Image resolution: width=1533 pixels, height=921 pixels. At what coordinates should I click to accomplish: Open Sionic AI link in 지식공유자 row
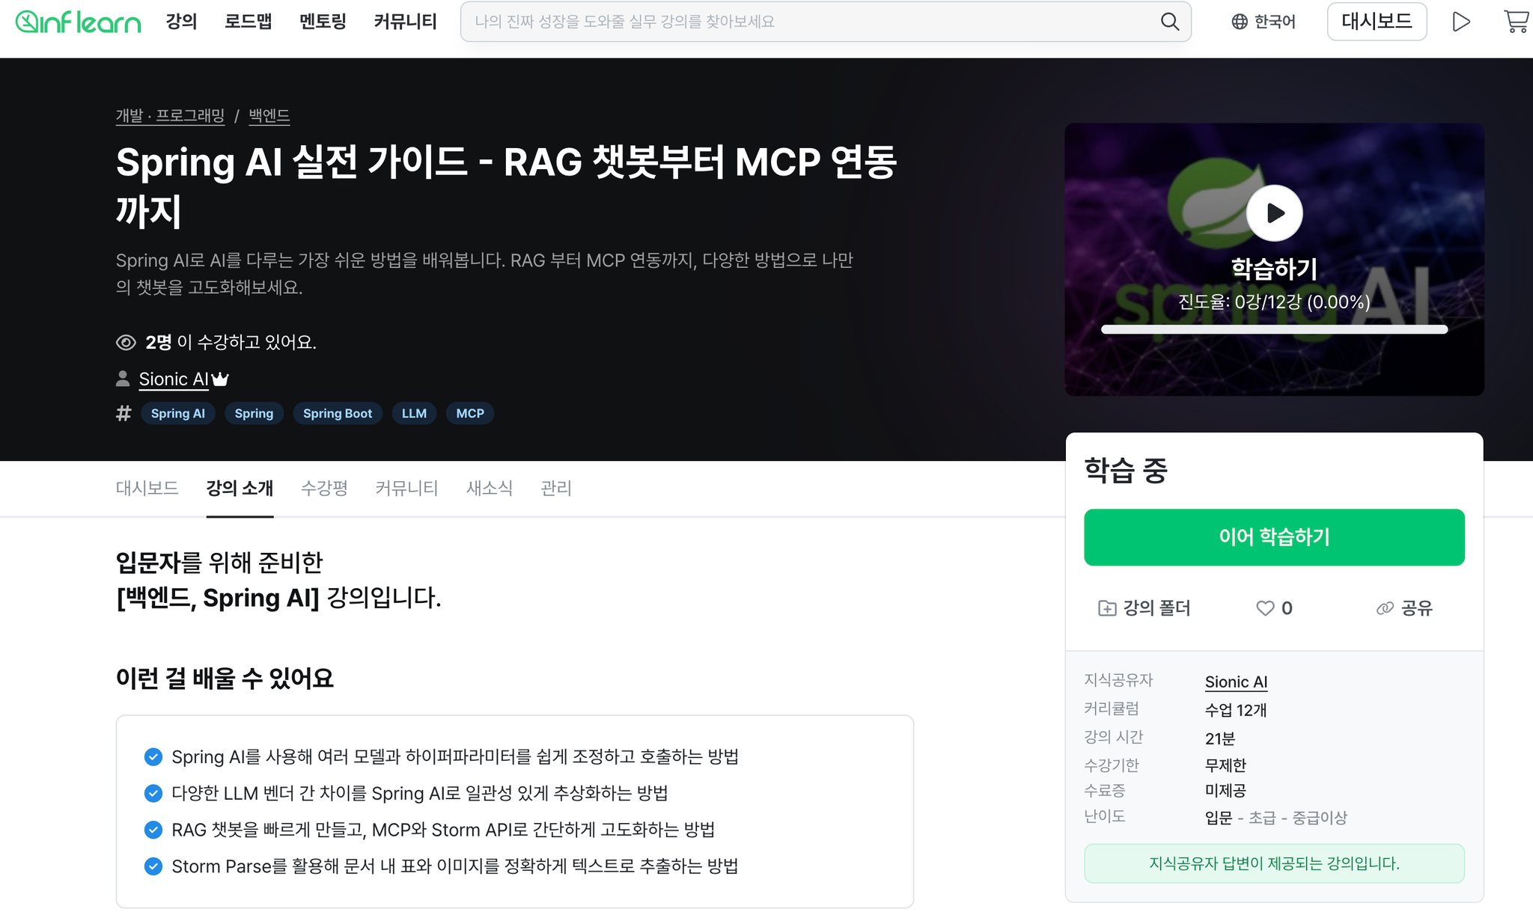pos(1236,682)
